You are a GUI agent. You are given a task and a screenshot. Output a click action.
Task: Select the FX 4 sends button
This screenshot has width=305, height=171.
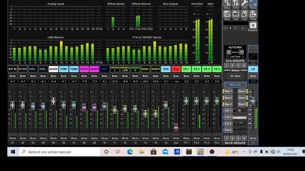tap(228, 130)
